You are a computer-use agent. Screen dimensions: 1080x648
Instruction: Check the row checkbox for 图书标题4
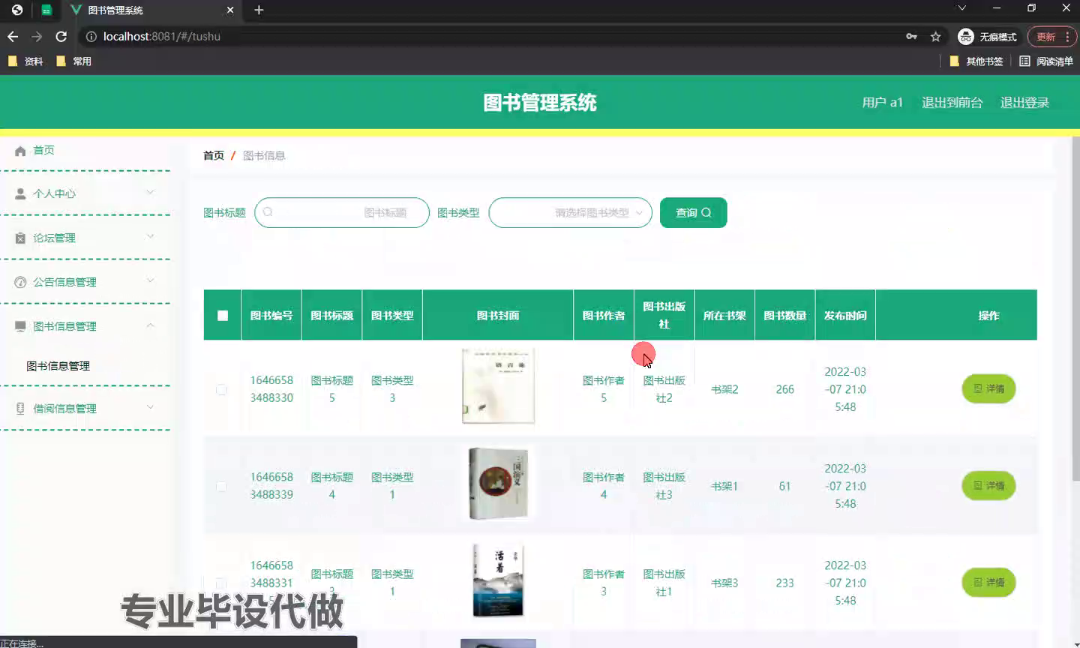tap(221, 487)
